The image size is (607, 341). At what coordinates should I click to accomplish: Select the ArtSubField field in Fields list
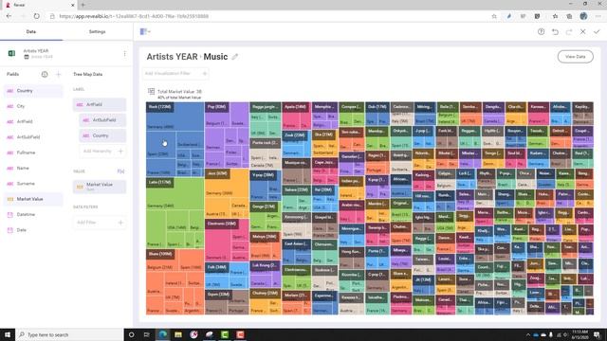33,137
